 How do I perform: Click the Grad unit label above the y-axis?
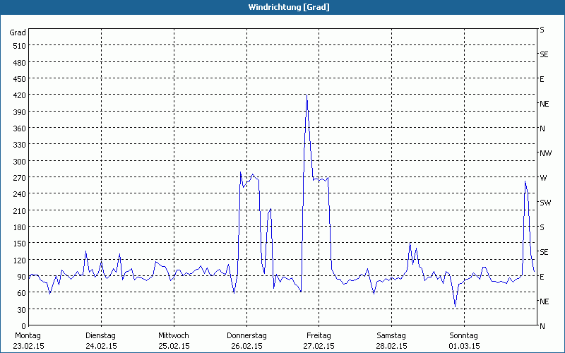click(x=18, y=32)
